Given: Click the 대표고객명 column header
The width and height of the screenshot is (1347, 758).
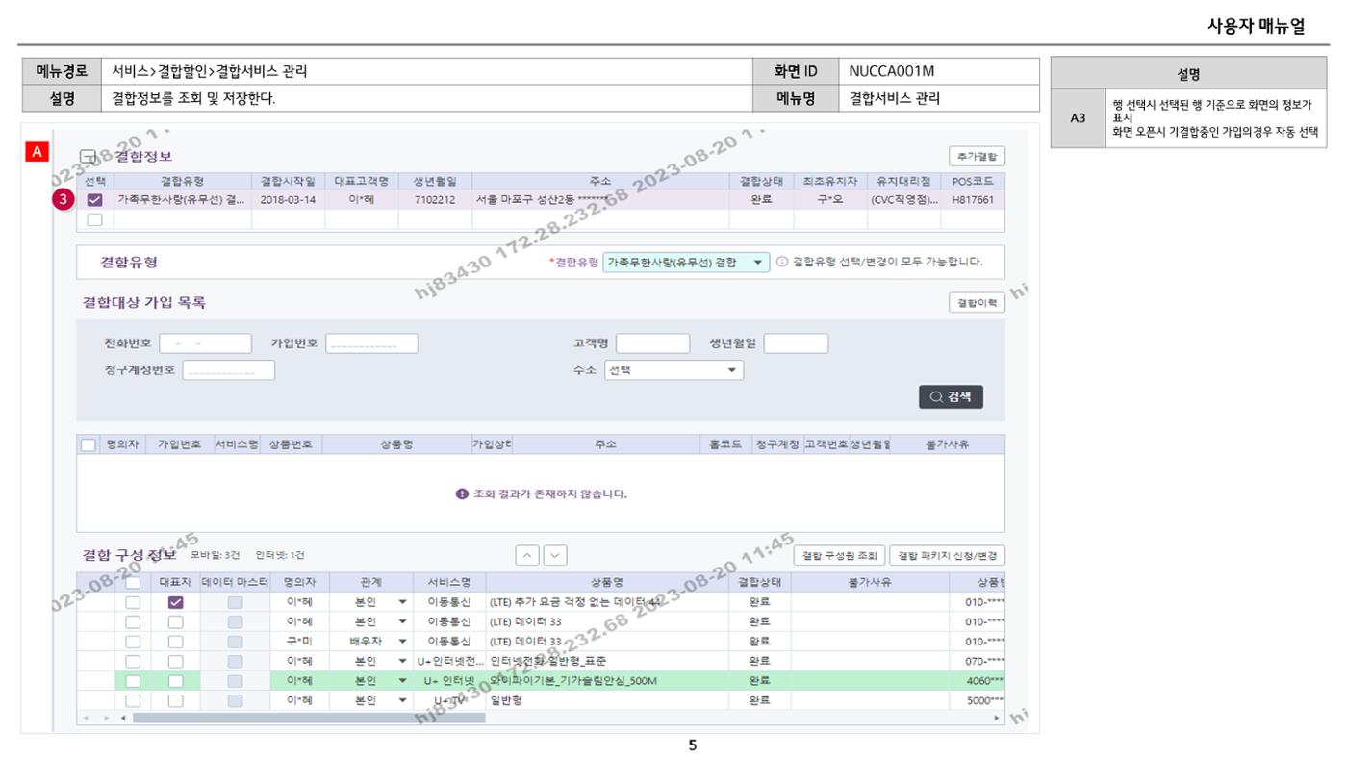Looking at the screenshot, I should tap(361, 181).
